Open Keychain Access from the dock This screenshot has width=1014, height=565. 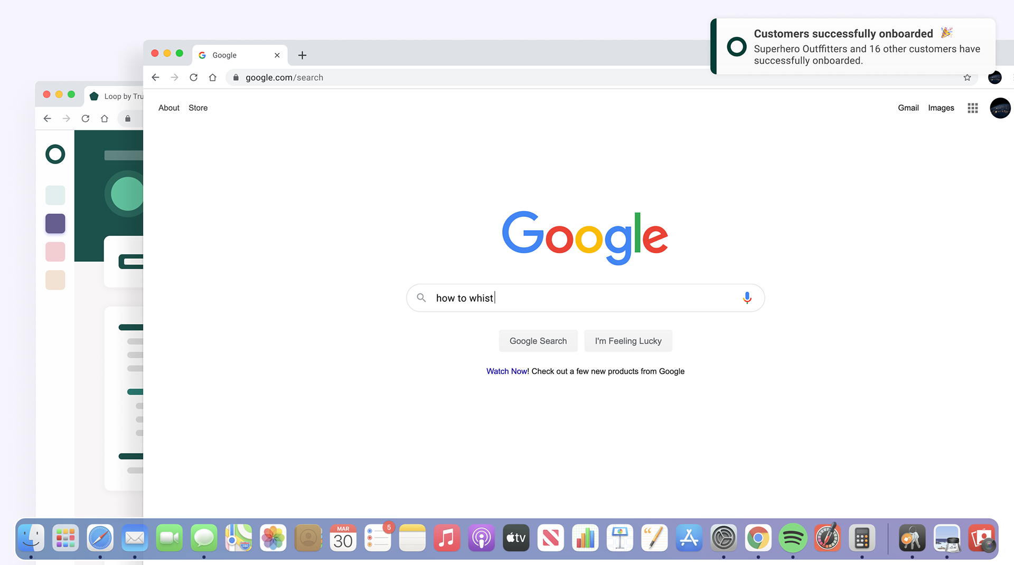click(x=912, y=538)
